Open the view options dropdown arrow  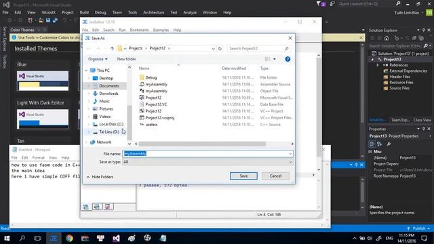[x=275, y=59]
